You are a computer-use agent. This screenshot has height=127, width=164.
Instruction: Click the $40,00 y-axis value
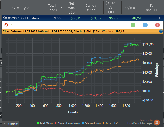click(147, 72)
